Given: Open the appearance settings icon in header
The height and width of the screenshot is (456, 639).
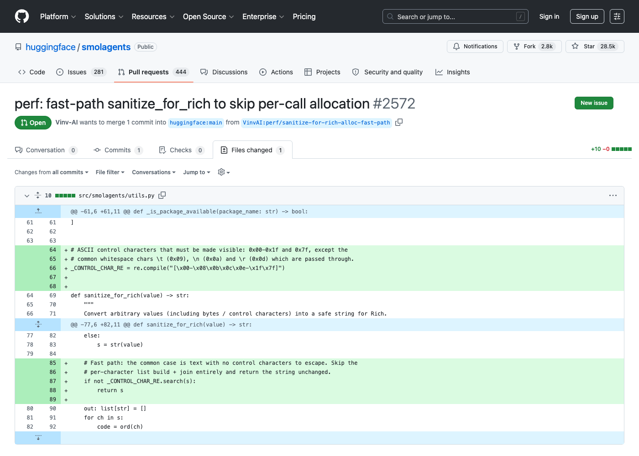Looking at the screenshot, I should (617, 16).
